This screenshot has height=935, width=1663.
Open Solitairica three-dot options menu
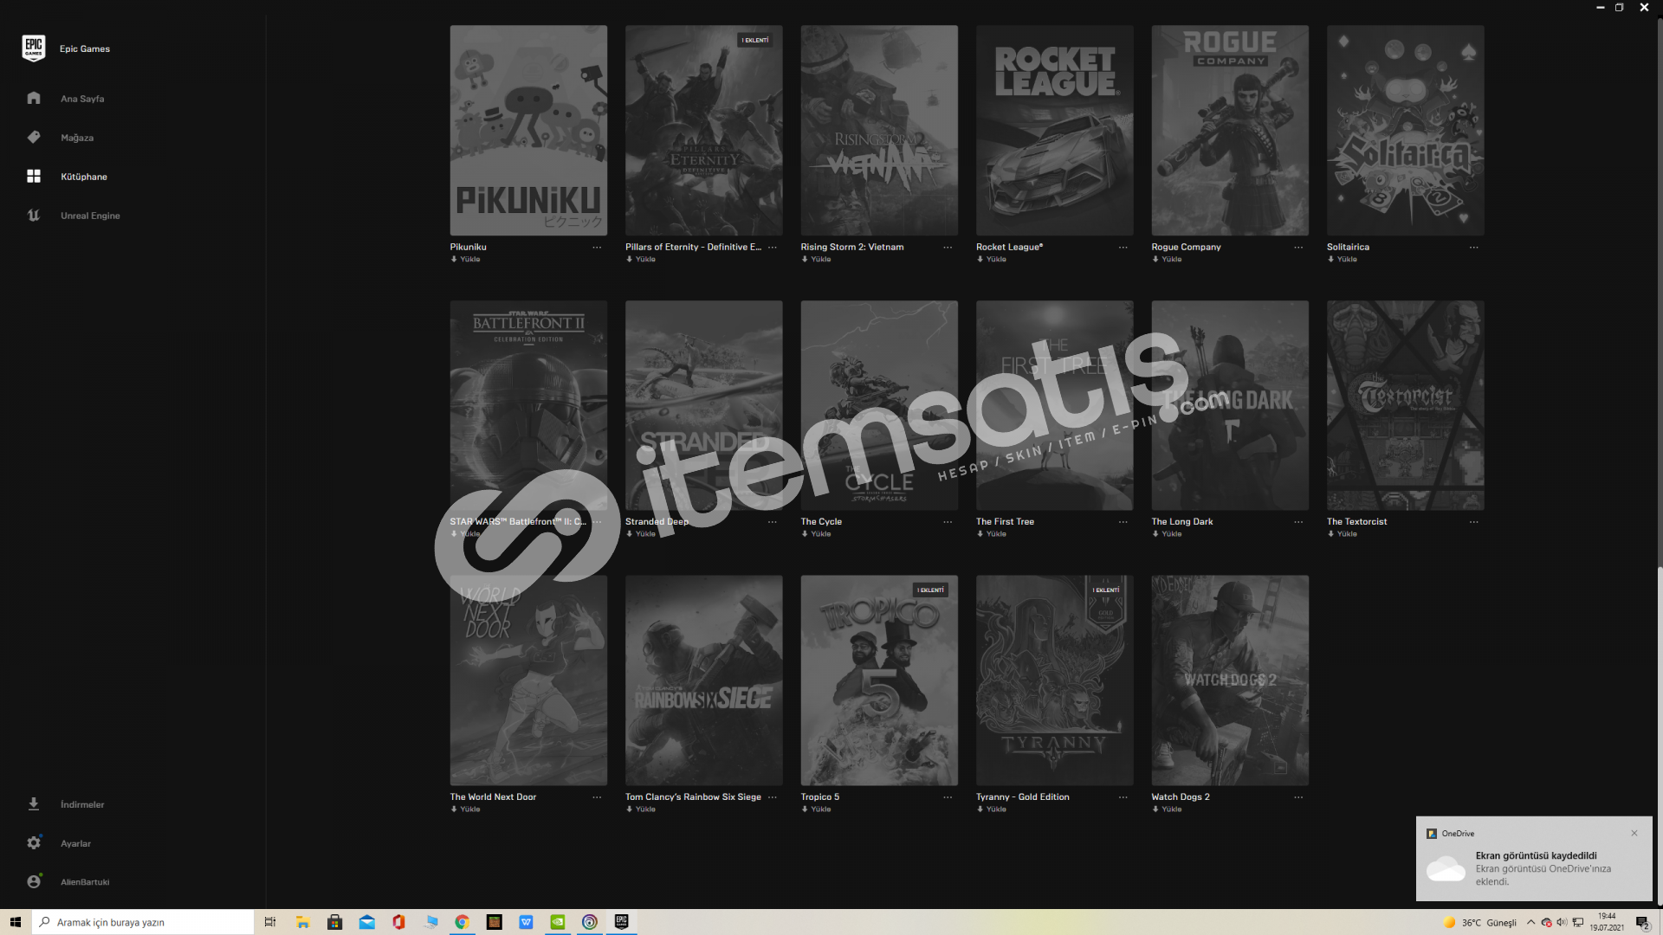point(1474,248)
